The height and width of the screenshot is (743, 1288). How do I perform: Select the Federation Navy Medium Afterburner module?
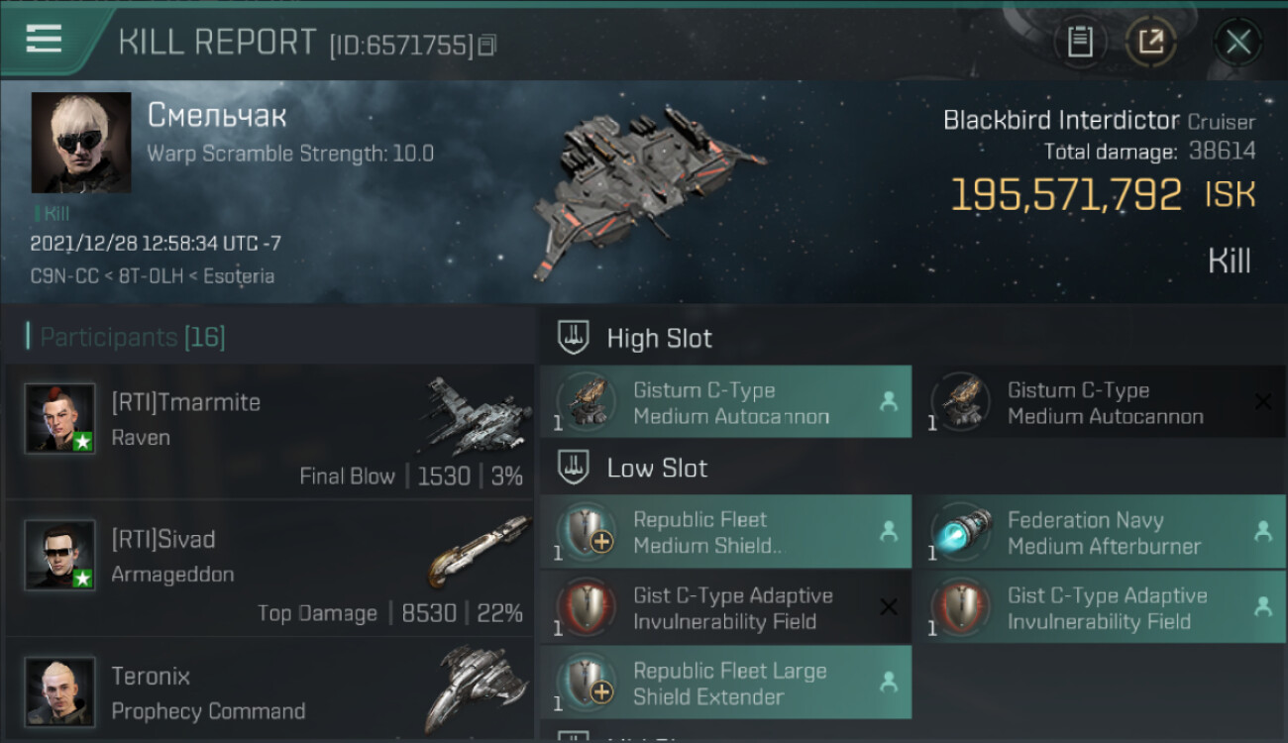pyautogui.click(x=1106, y=533)
